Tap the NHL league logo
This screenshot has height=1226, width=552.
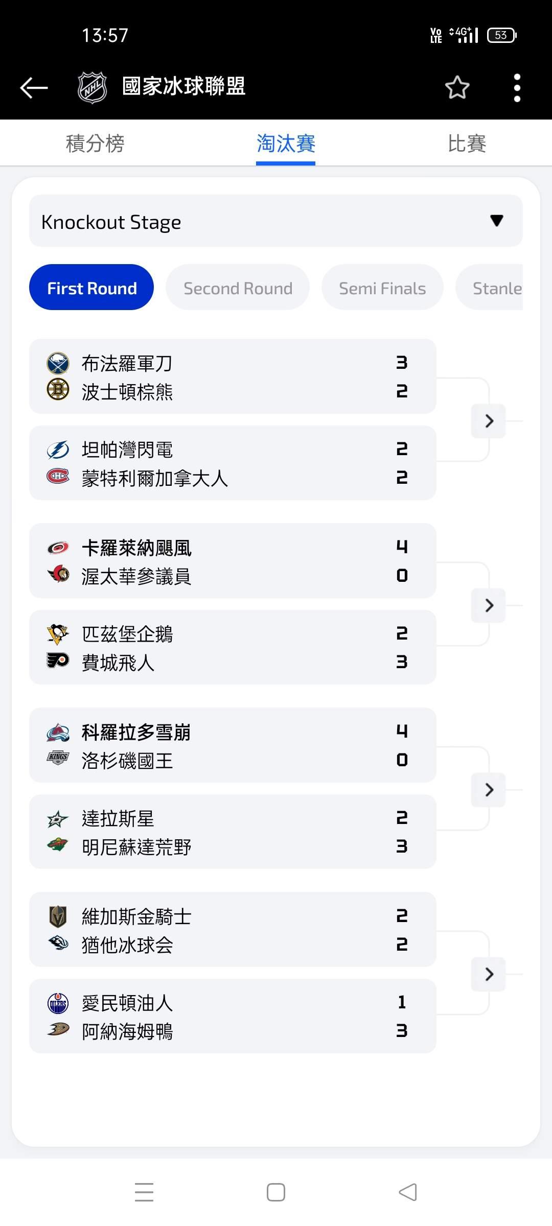point(92,87)
